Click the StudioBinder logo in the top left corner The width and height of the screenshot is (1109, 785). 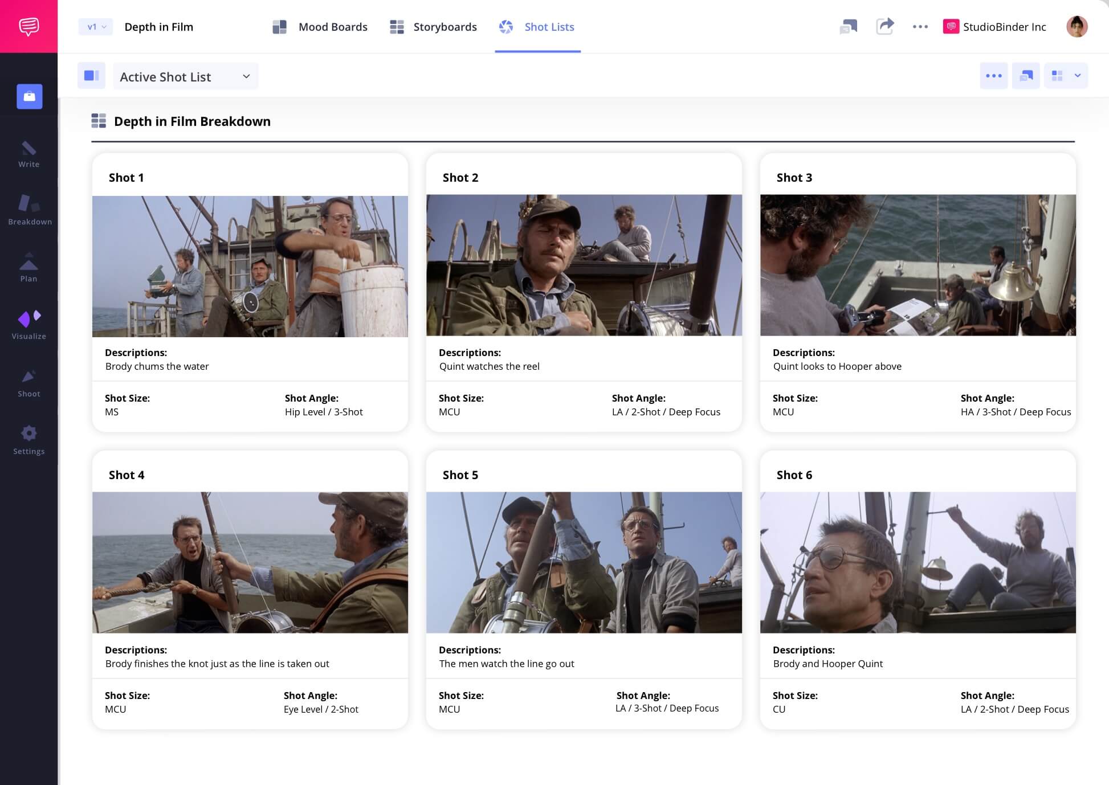(29, 26)
